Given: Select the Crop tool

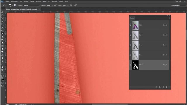Looking at the screenshot, I should coord(2,24).
